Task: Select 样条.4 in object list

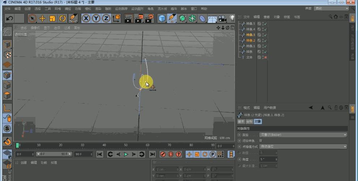Action: tap(251, 29)
